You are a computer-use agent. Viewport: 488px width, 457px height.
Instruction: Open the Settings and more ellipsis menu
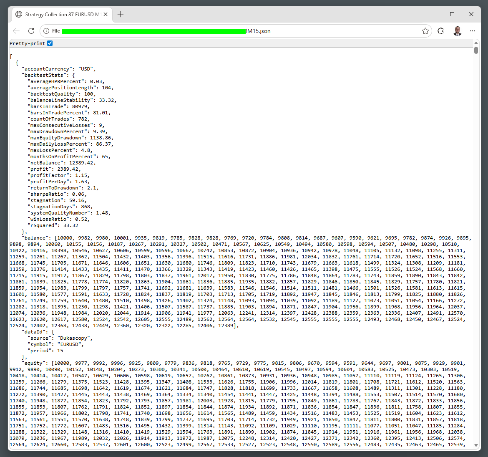(472, 31)
